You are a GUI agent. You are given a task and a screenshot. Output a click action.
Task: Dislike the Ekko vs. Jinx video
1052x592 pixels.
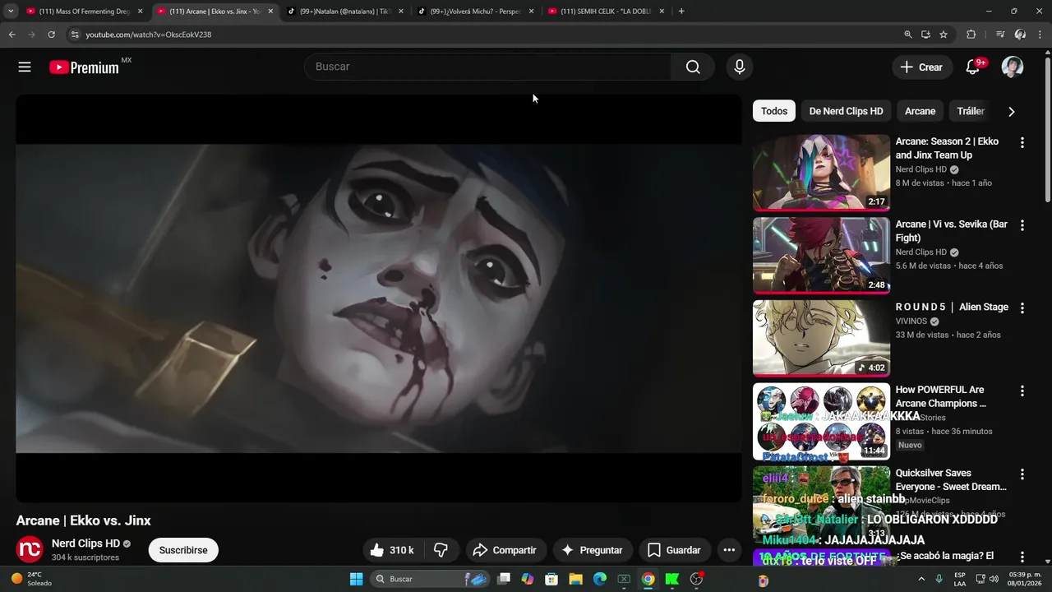(441, 550)
